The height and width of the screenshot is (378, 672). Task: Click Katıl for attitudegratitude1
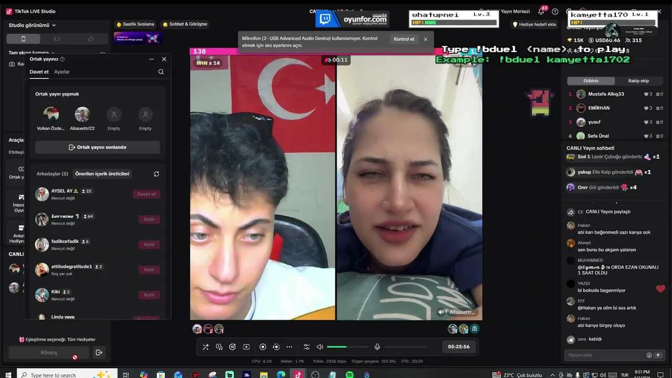click(149, 270)
